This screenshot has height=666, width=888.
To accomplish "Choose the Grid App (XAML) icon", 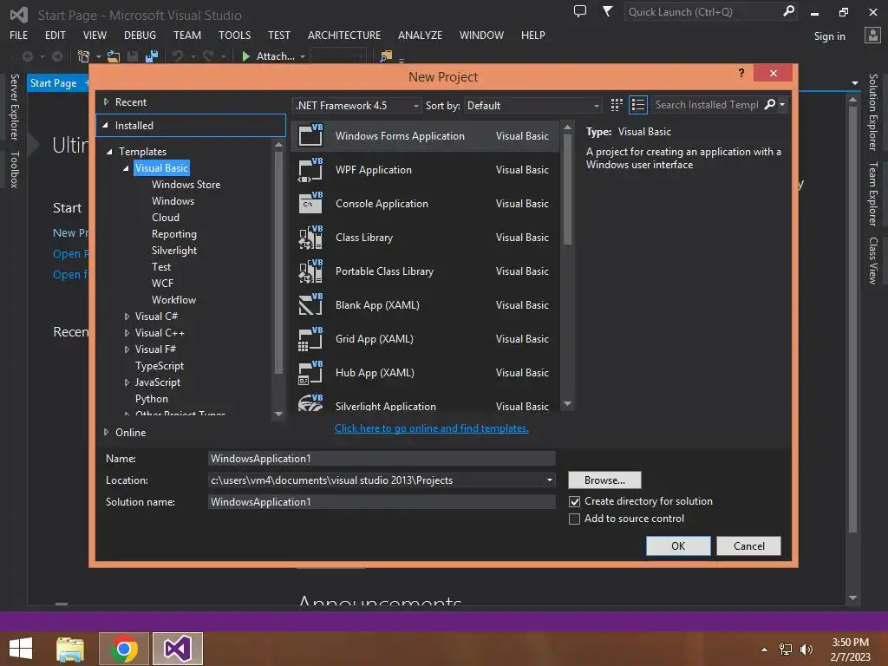I will 310,339.
